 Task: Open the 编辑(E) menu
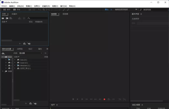pyautogui.click(x=12, y=6)
